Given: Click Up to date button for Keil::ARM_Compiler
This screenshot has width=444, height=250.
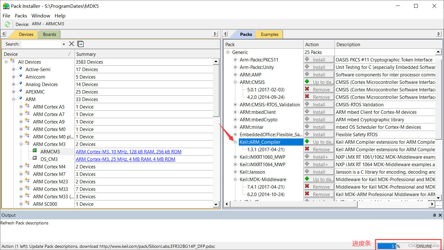Looking at the screenshot, I should click(x=319, y=142).
